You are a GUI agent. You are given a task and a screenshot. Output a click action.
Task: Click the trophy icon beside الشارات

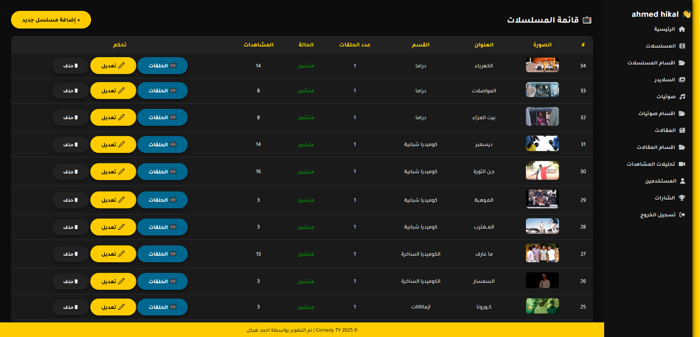tap(682, 198)
